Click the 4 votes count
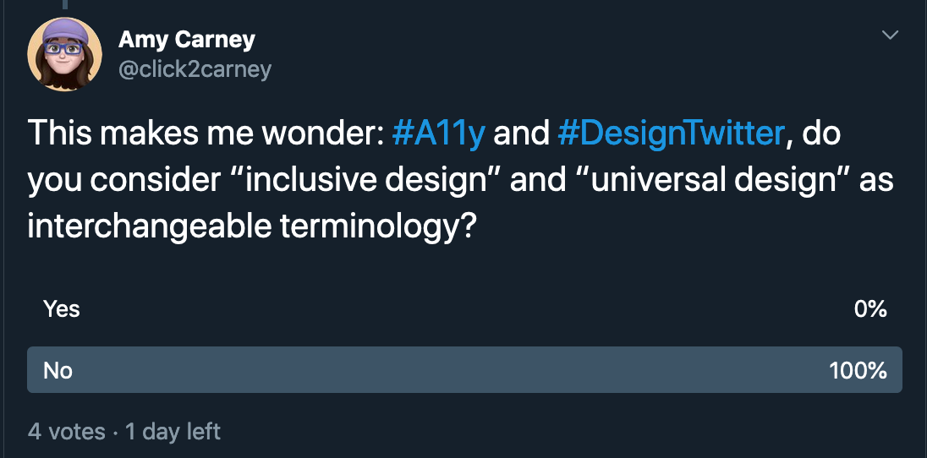The height and width of the screenshot is (458, 927). tap(66, 432)
